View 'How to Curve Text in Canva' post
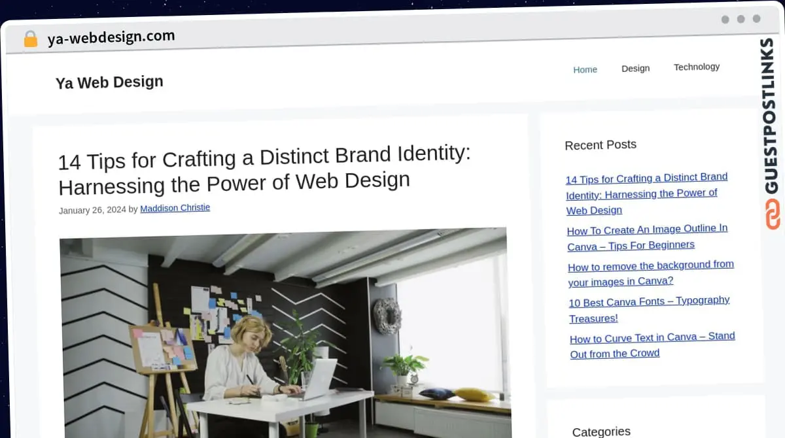 coord(652,345)
